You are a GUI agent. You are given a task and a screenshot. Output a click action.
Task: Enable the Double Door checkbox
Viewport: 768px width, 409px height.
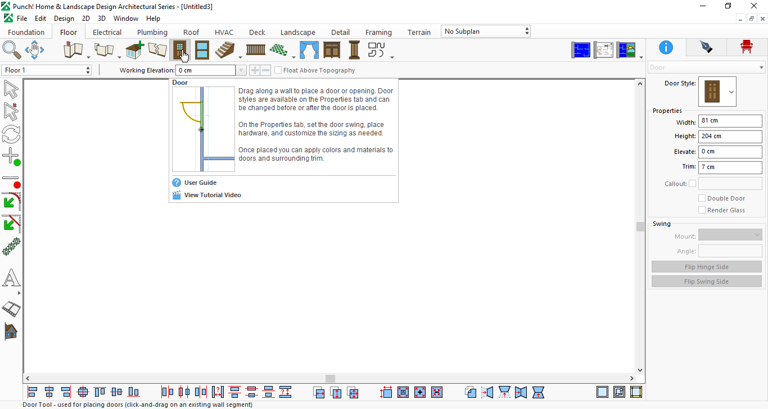click(702, 198)
